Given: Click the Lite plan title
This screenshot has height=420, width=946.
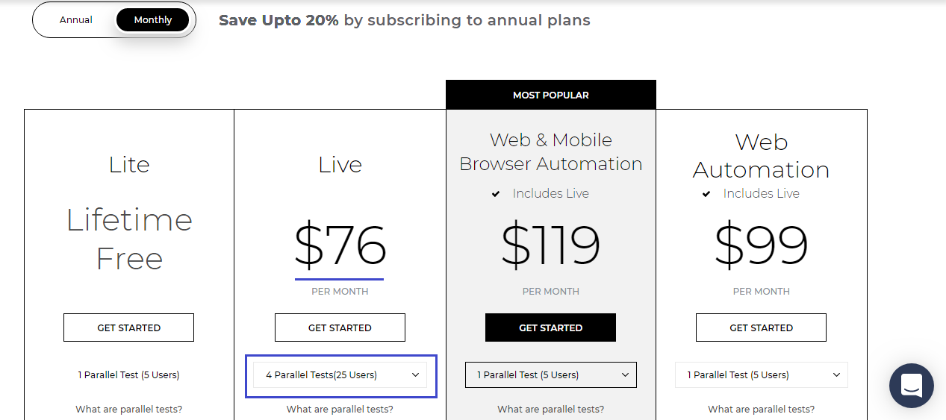Looking at the screenshot, I should click(129, 165).
